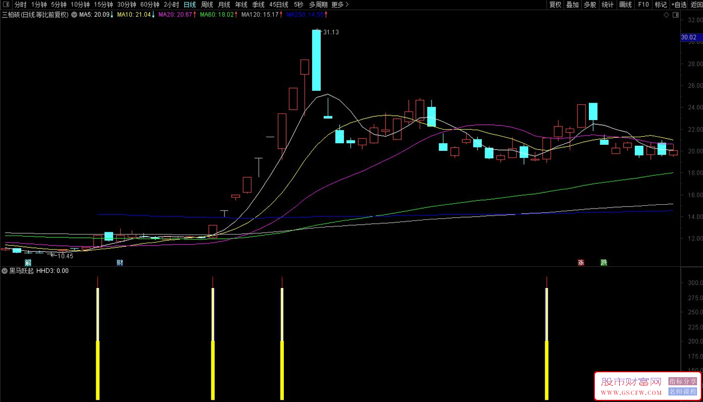703x402 pixels.
Task: Open the 指标分享 link
Action: 682,381
